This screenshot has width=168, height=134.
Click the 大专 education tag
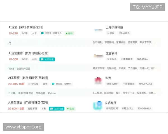34,33
